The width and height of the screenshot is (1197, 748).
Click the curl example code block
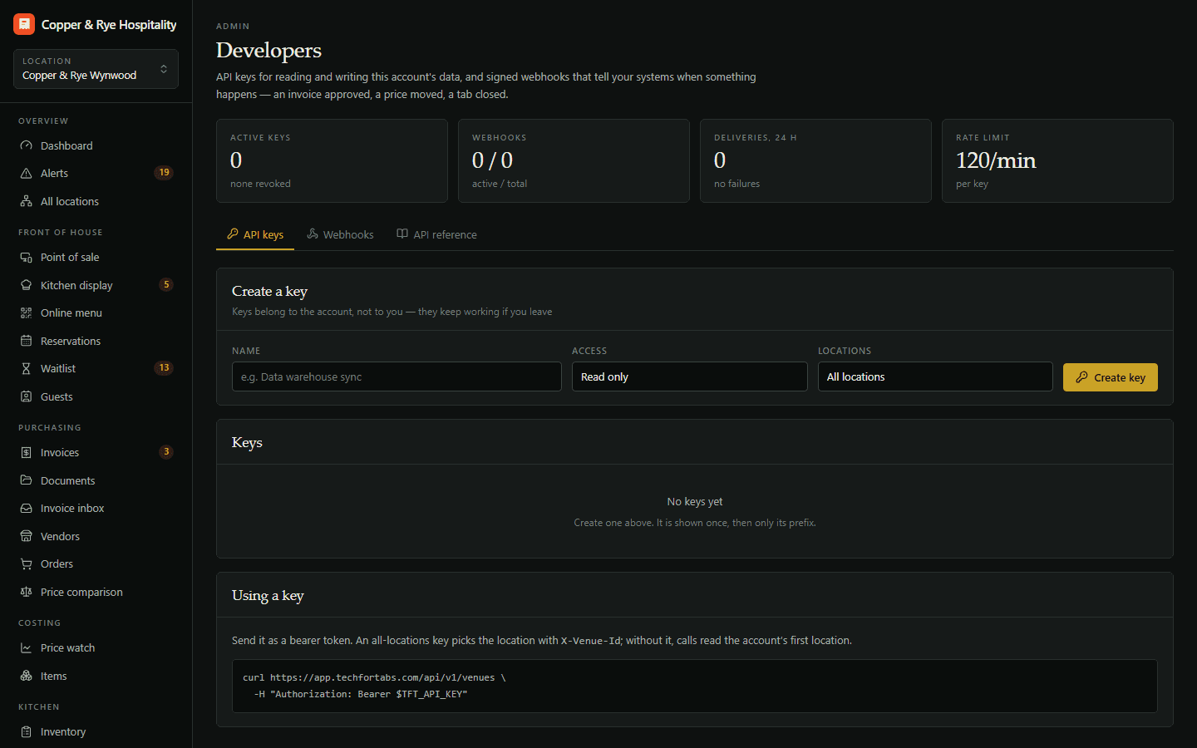click(695, 686)
